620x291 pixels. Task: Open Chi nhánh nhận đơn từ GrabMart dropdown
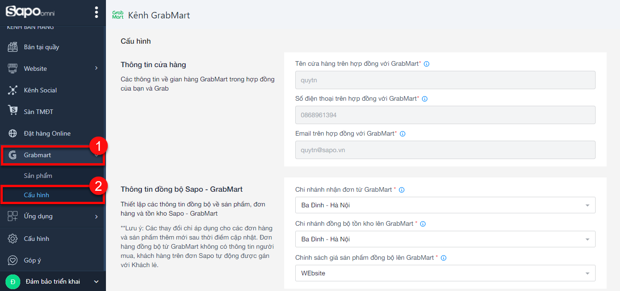click(x=445, y=205)
